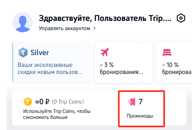Click the pink promo code ticket icon
Image resolution: width=192 pixels, height=130 pixels.
click(132, 102)
